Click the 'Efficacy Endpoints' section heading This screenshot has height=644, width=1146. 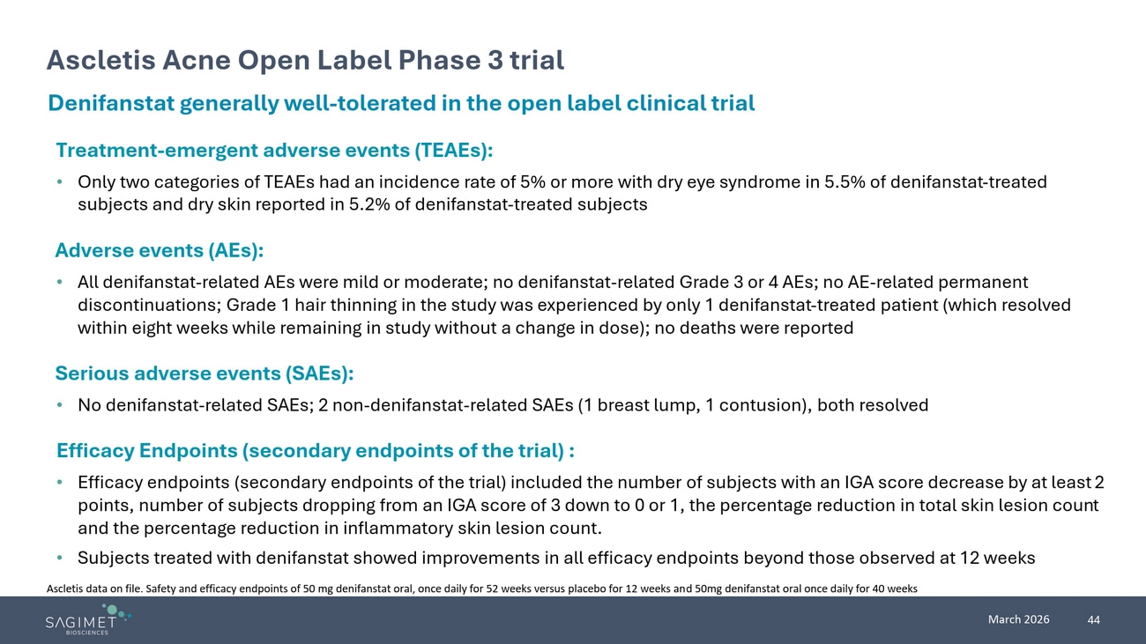click(x=315, y=451)
